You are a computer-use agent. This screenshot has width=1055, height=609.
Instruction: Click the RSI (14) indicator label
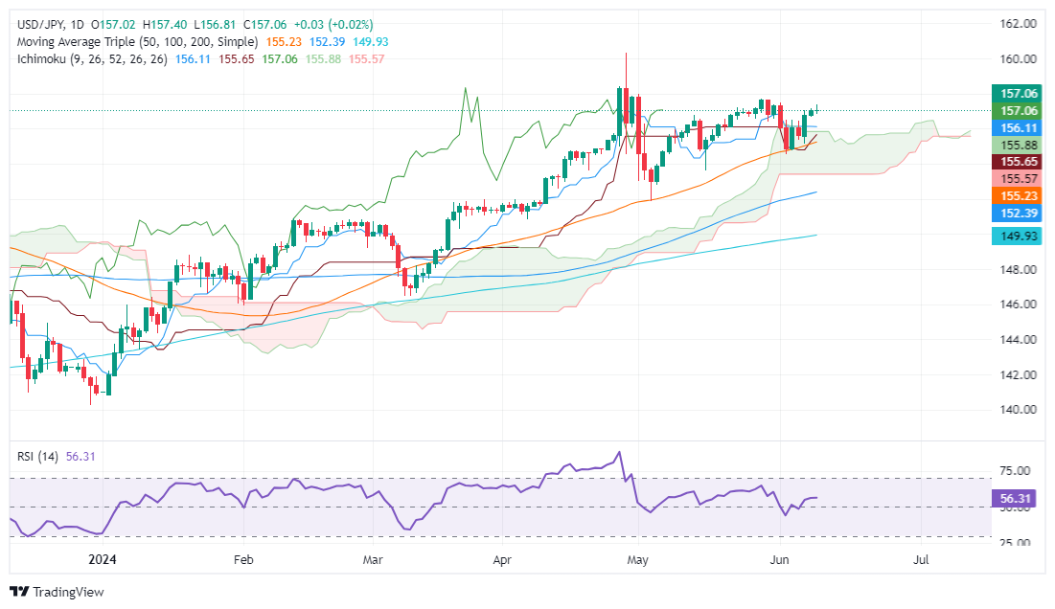tap(37, 457)
